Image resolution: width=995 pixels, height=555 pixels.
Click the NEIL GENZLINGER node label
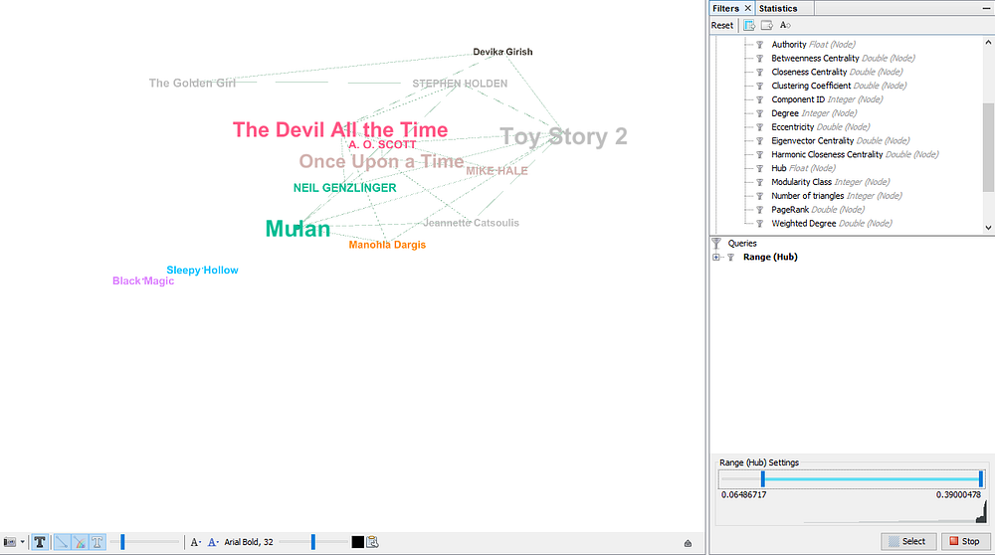(x=344, y=188)
